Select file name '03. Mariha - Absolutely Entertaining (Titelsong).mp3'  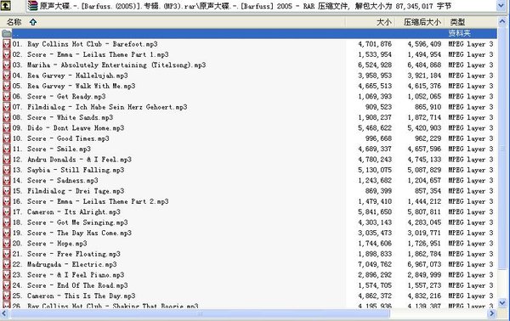coord(109,65)
